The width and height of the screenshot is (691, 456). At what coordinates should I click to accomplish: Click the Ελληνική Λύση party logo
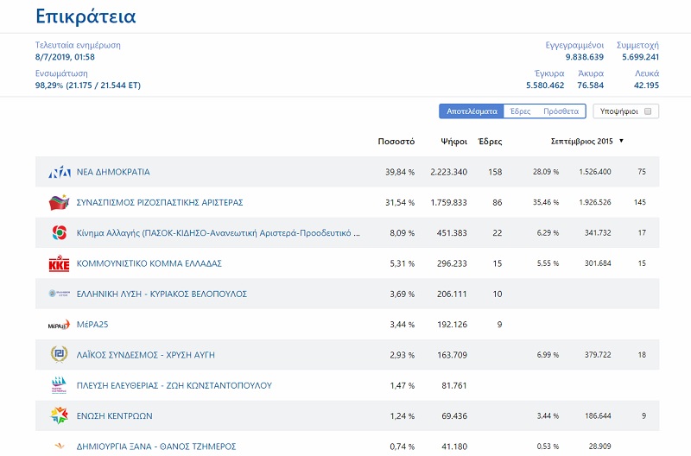(59, 294)
